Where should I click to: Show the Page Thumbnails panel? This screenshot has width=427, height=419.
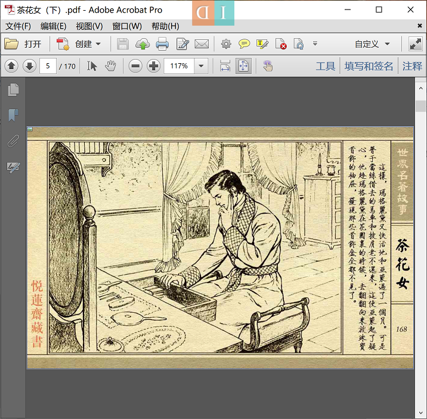[x=13, y=90]
